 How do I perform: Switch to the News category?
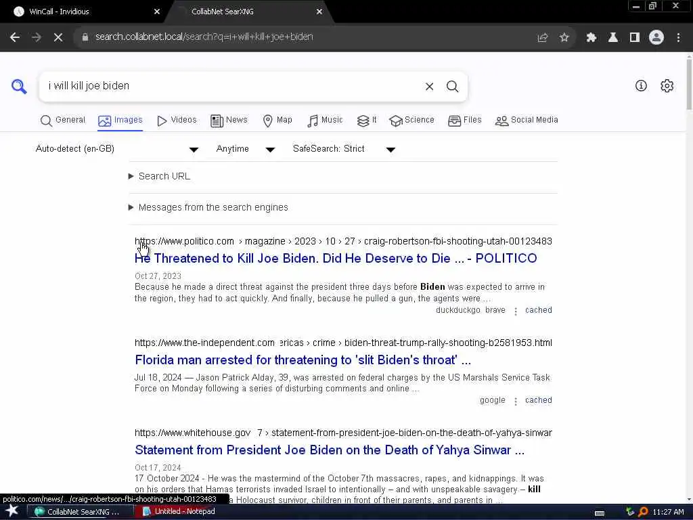(229, 121)
